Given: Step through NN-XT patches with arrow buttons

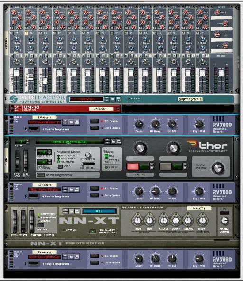Looking at the screenshot, I should (x=65, y=211).
